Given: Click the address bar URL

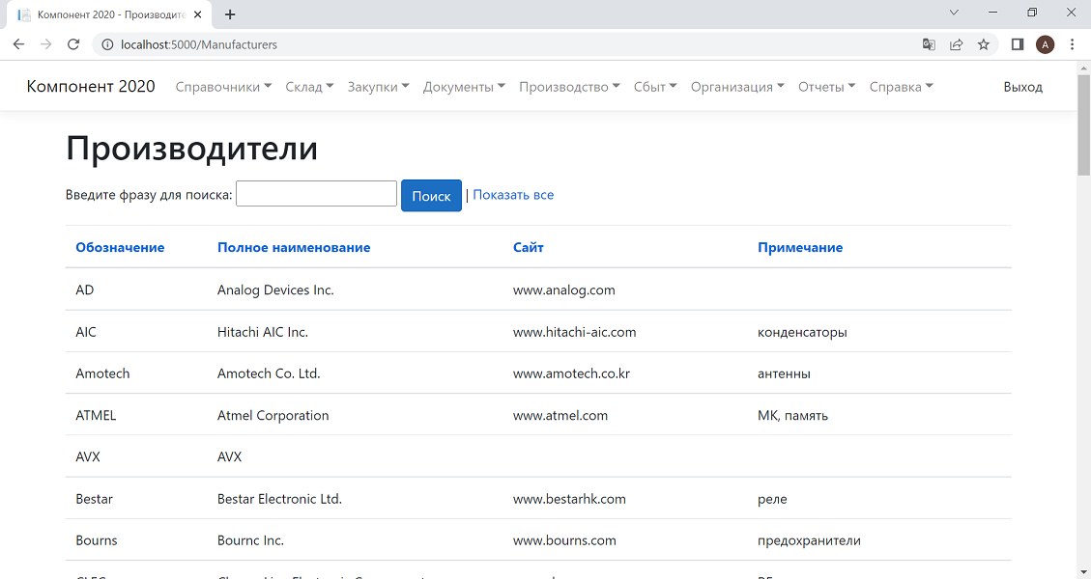Looking at the screenshot, I should [199, 44].
